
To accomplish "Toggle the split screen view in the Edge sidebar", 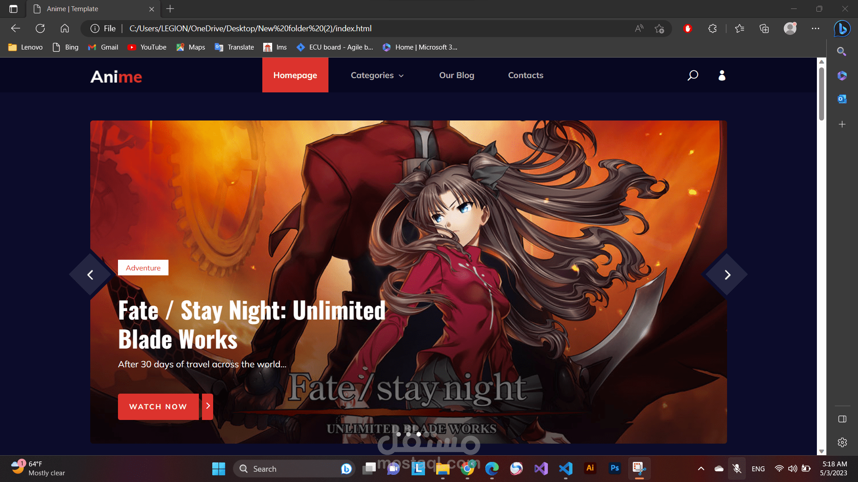I will (x=842, y=419).
